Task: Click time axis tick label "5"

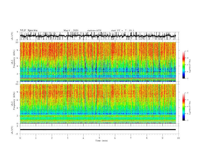Action: tap(99, 138)
